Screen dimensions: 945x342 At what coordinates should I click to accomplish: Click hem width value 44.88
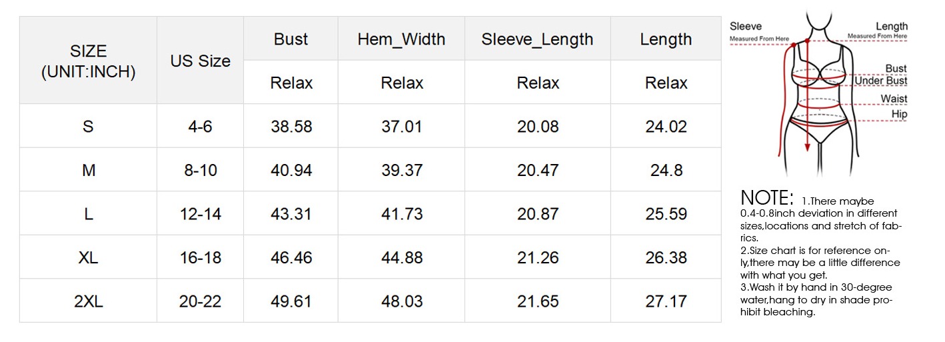pos(402,257)
